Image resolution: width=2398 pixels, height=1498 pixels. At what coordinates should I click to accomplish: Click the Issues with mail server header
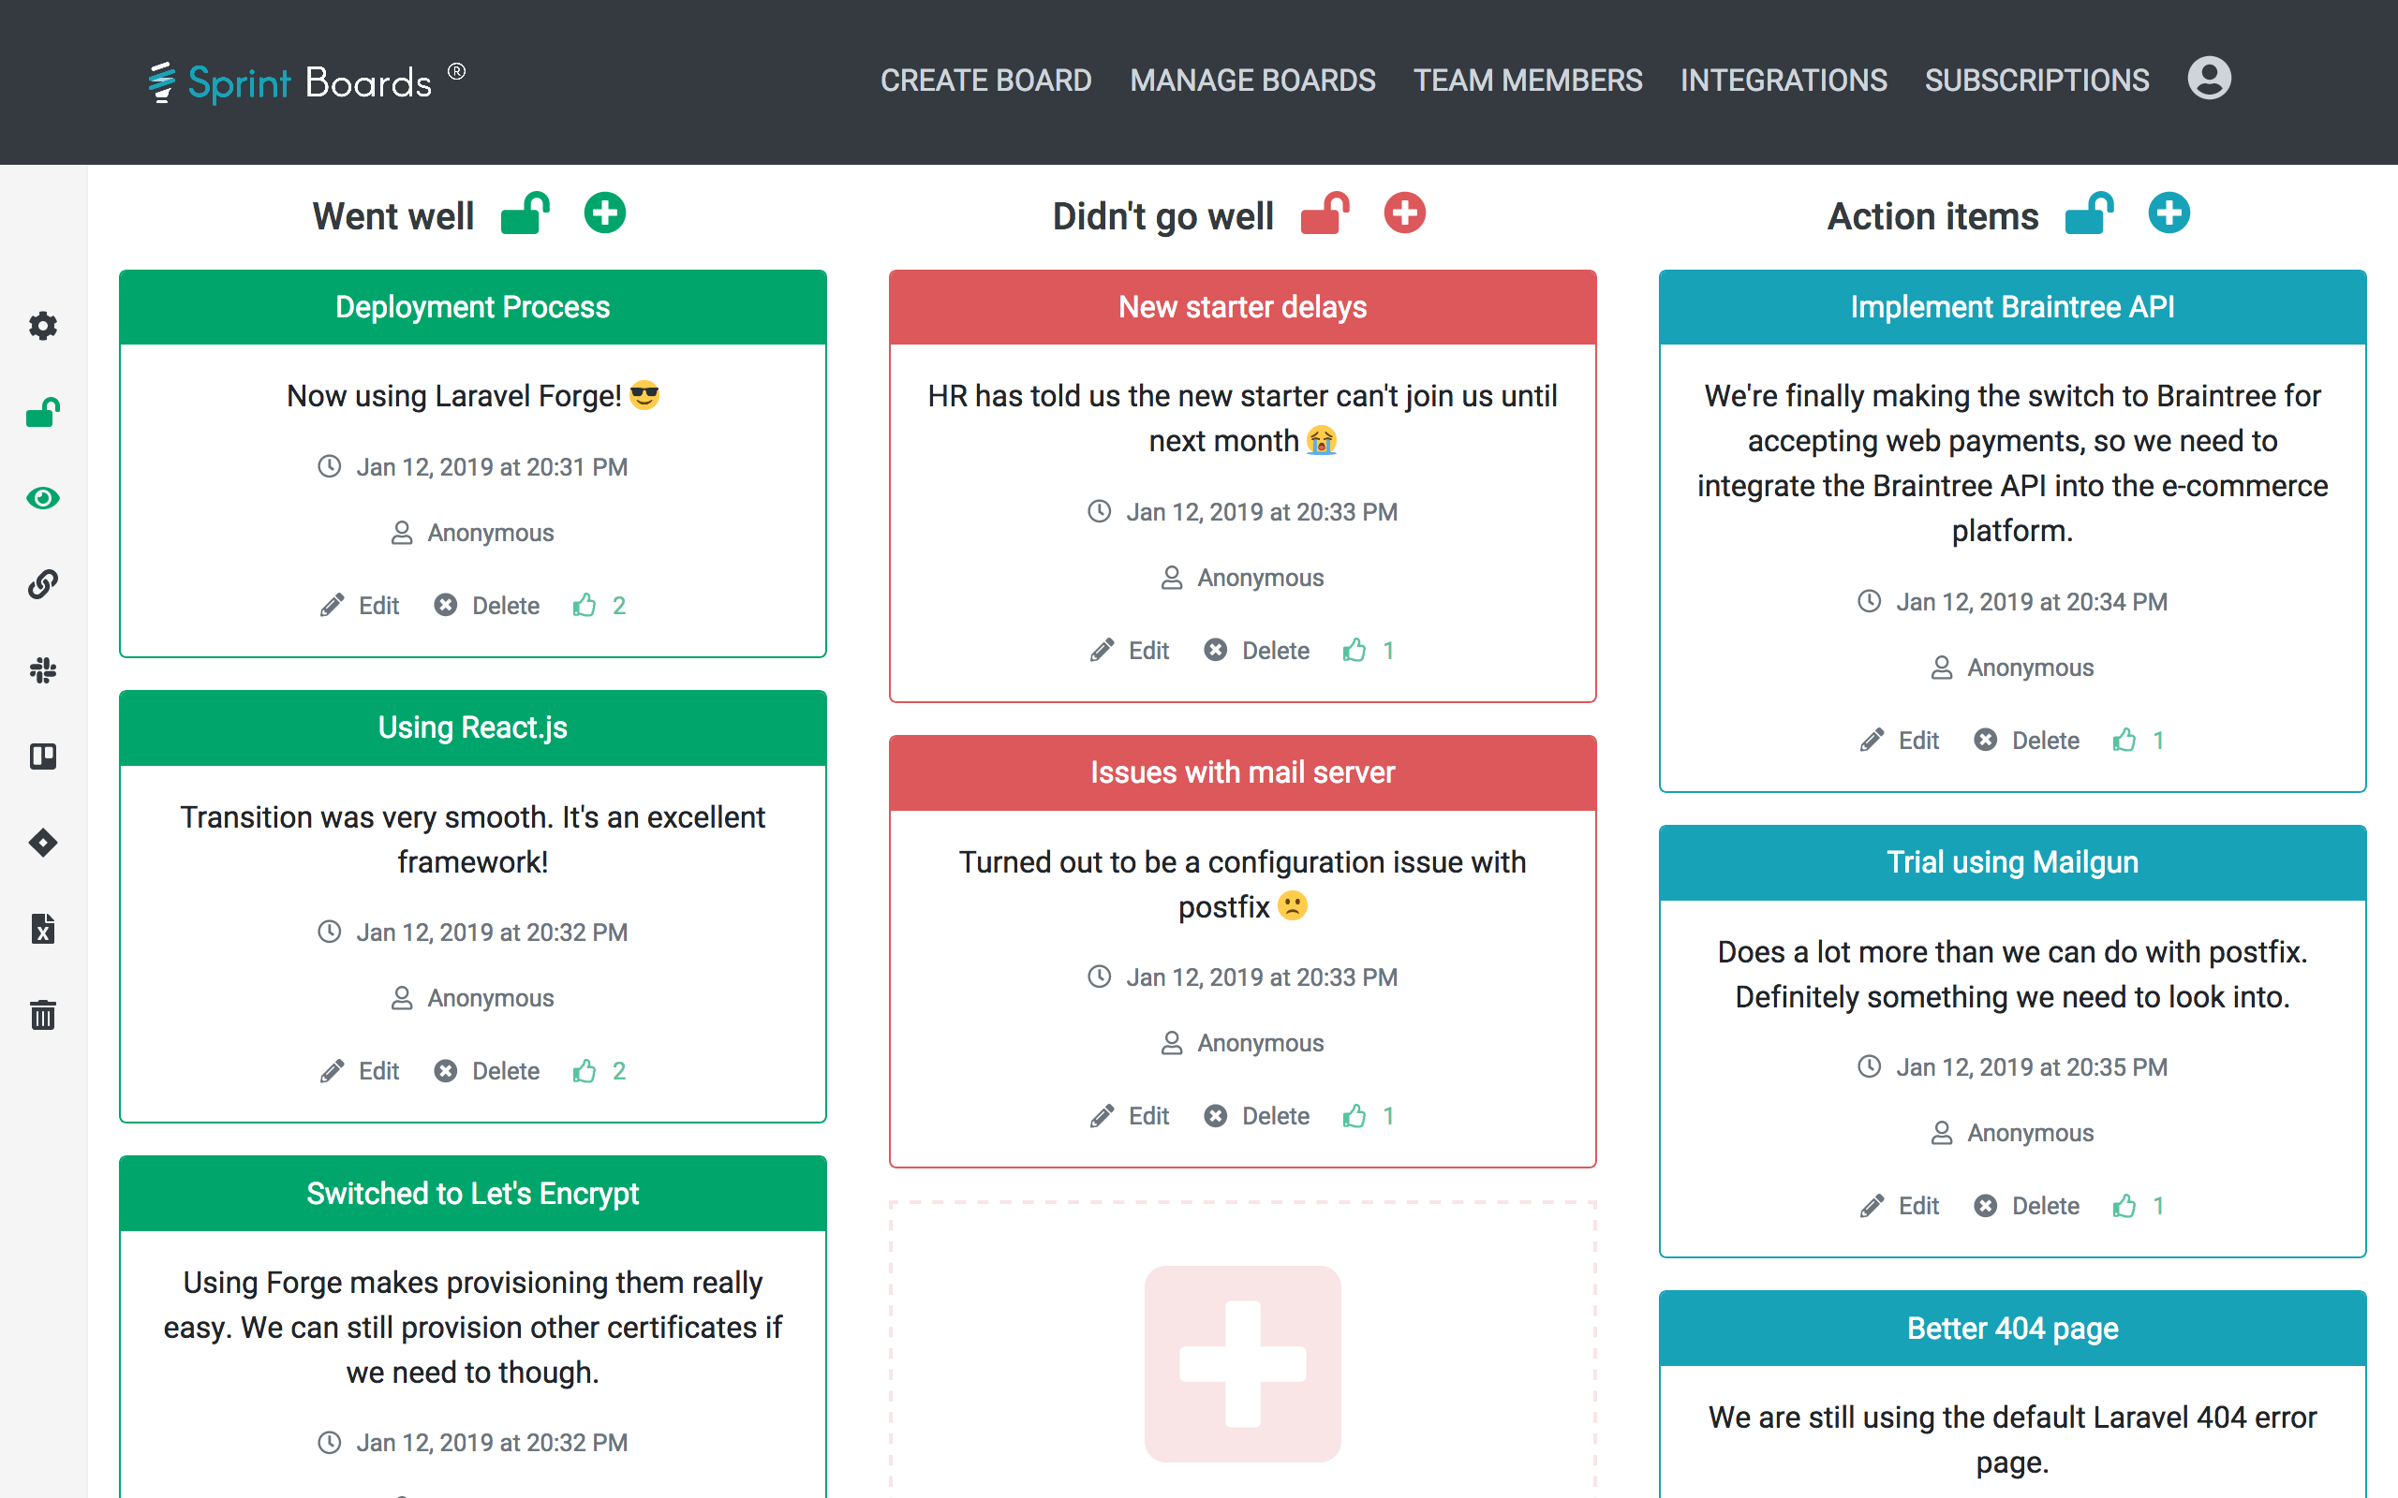[1243, 772]
